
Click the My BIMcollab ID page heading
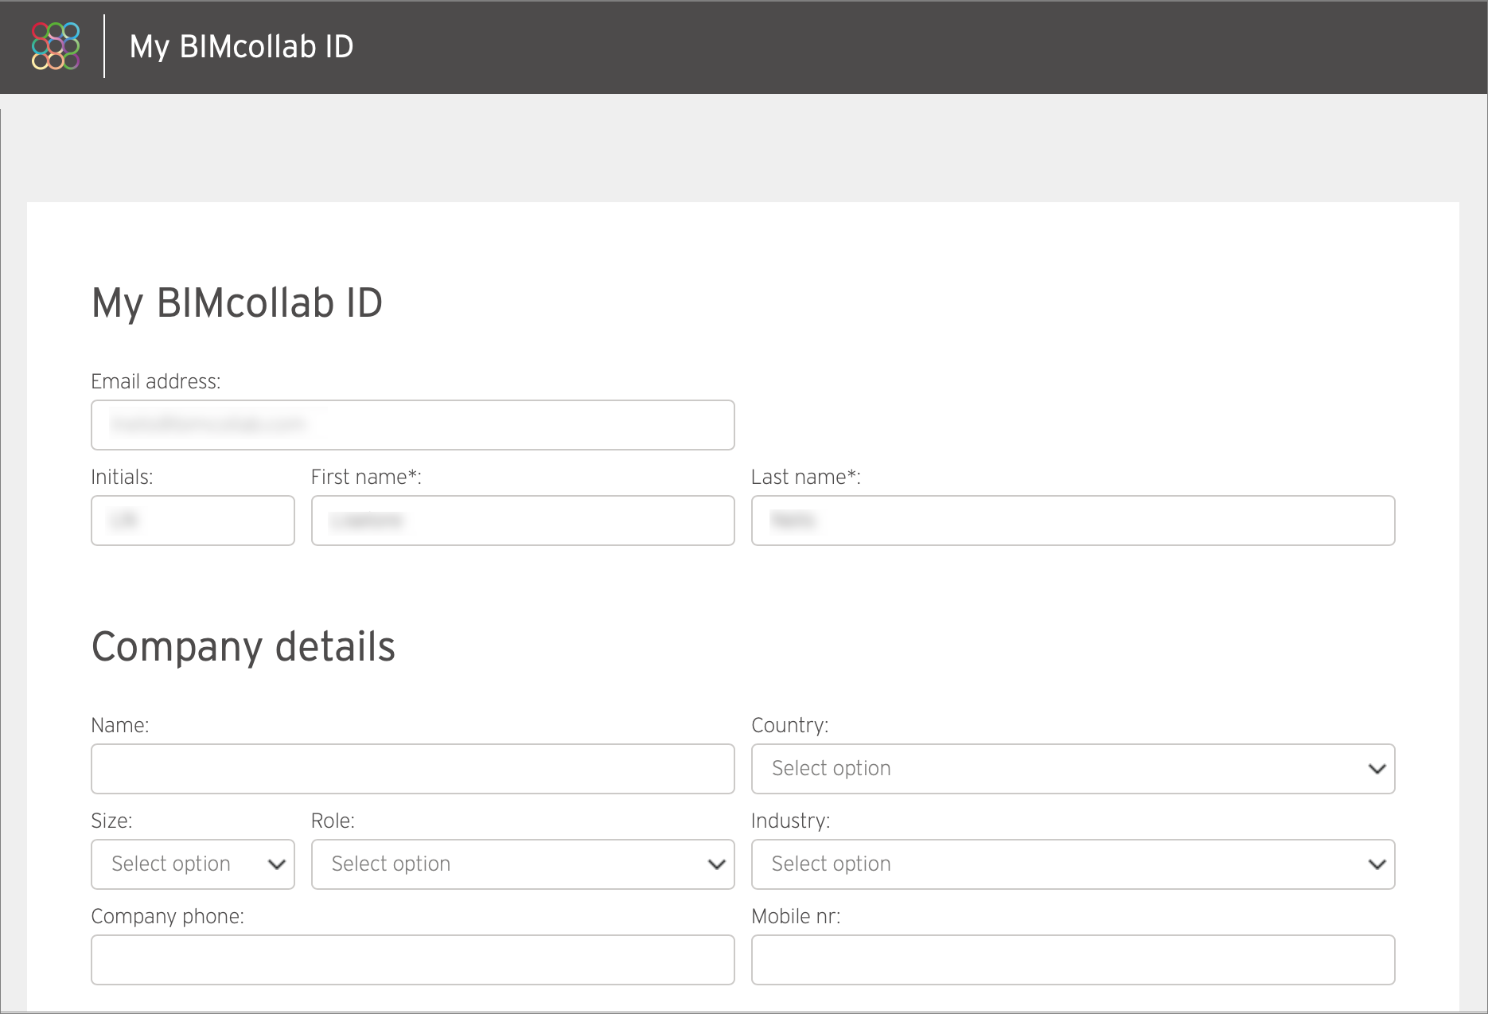click(237, 303)
